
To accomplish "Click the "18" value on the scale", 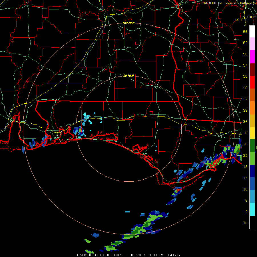I will point(245,167).
